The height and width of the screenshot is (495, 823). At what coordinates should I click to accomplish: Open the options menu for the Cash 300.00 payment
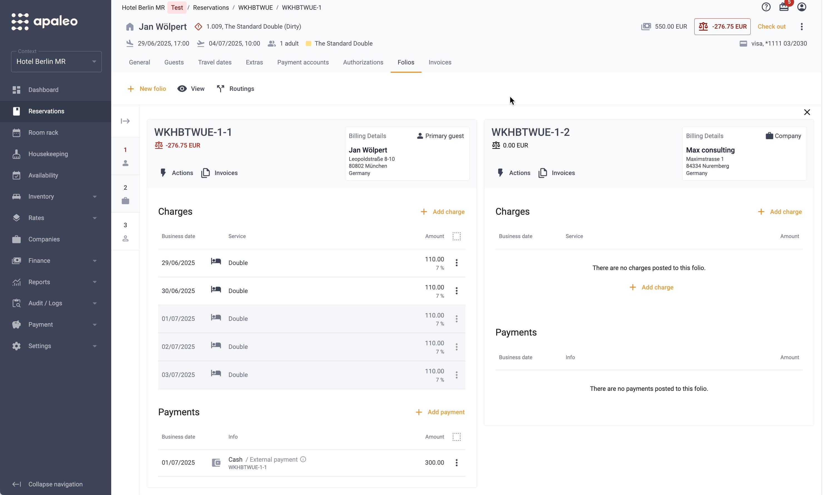[x=457, y=463]
